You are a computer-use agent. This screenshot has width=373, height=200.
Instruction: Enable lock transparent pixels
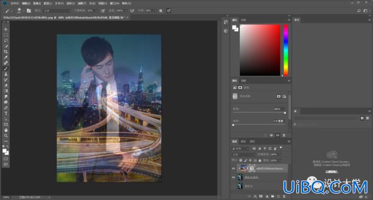[241, 160]
